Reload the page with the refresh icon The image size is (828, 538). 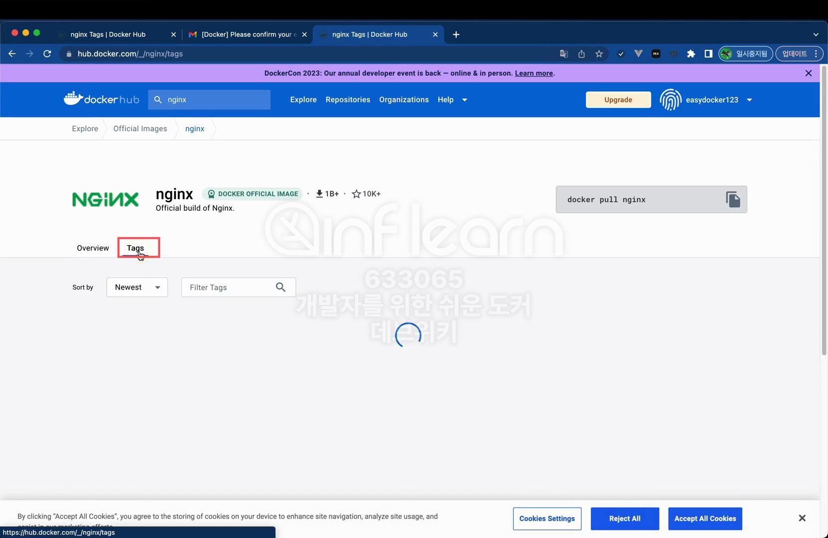[x=47, y=54]
